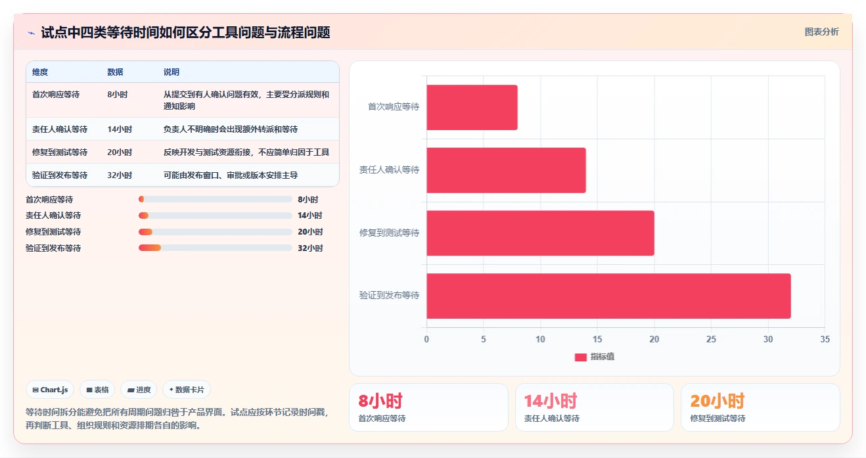
Task: Select the 说明 column header
Action: [171, 72]
